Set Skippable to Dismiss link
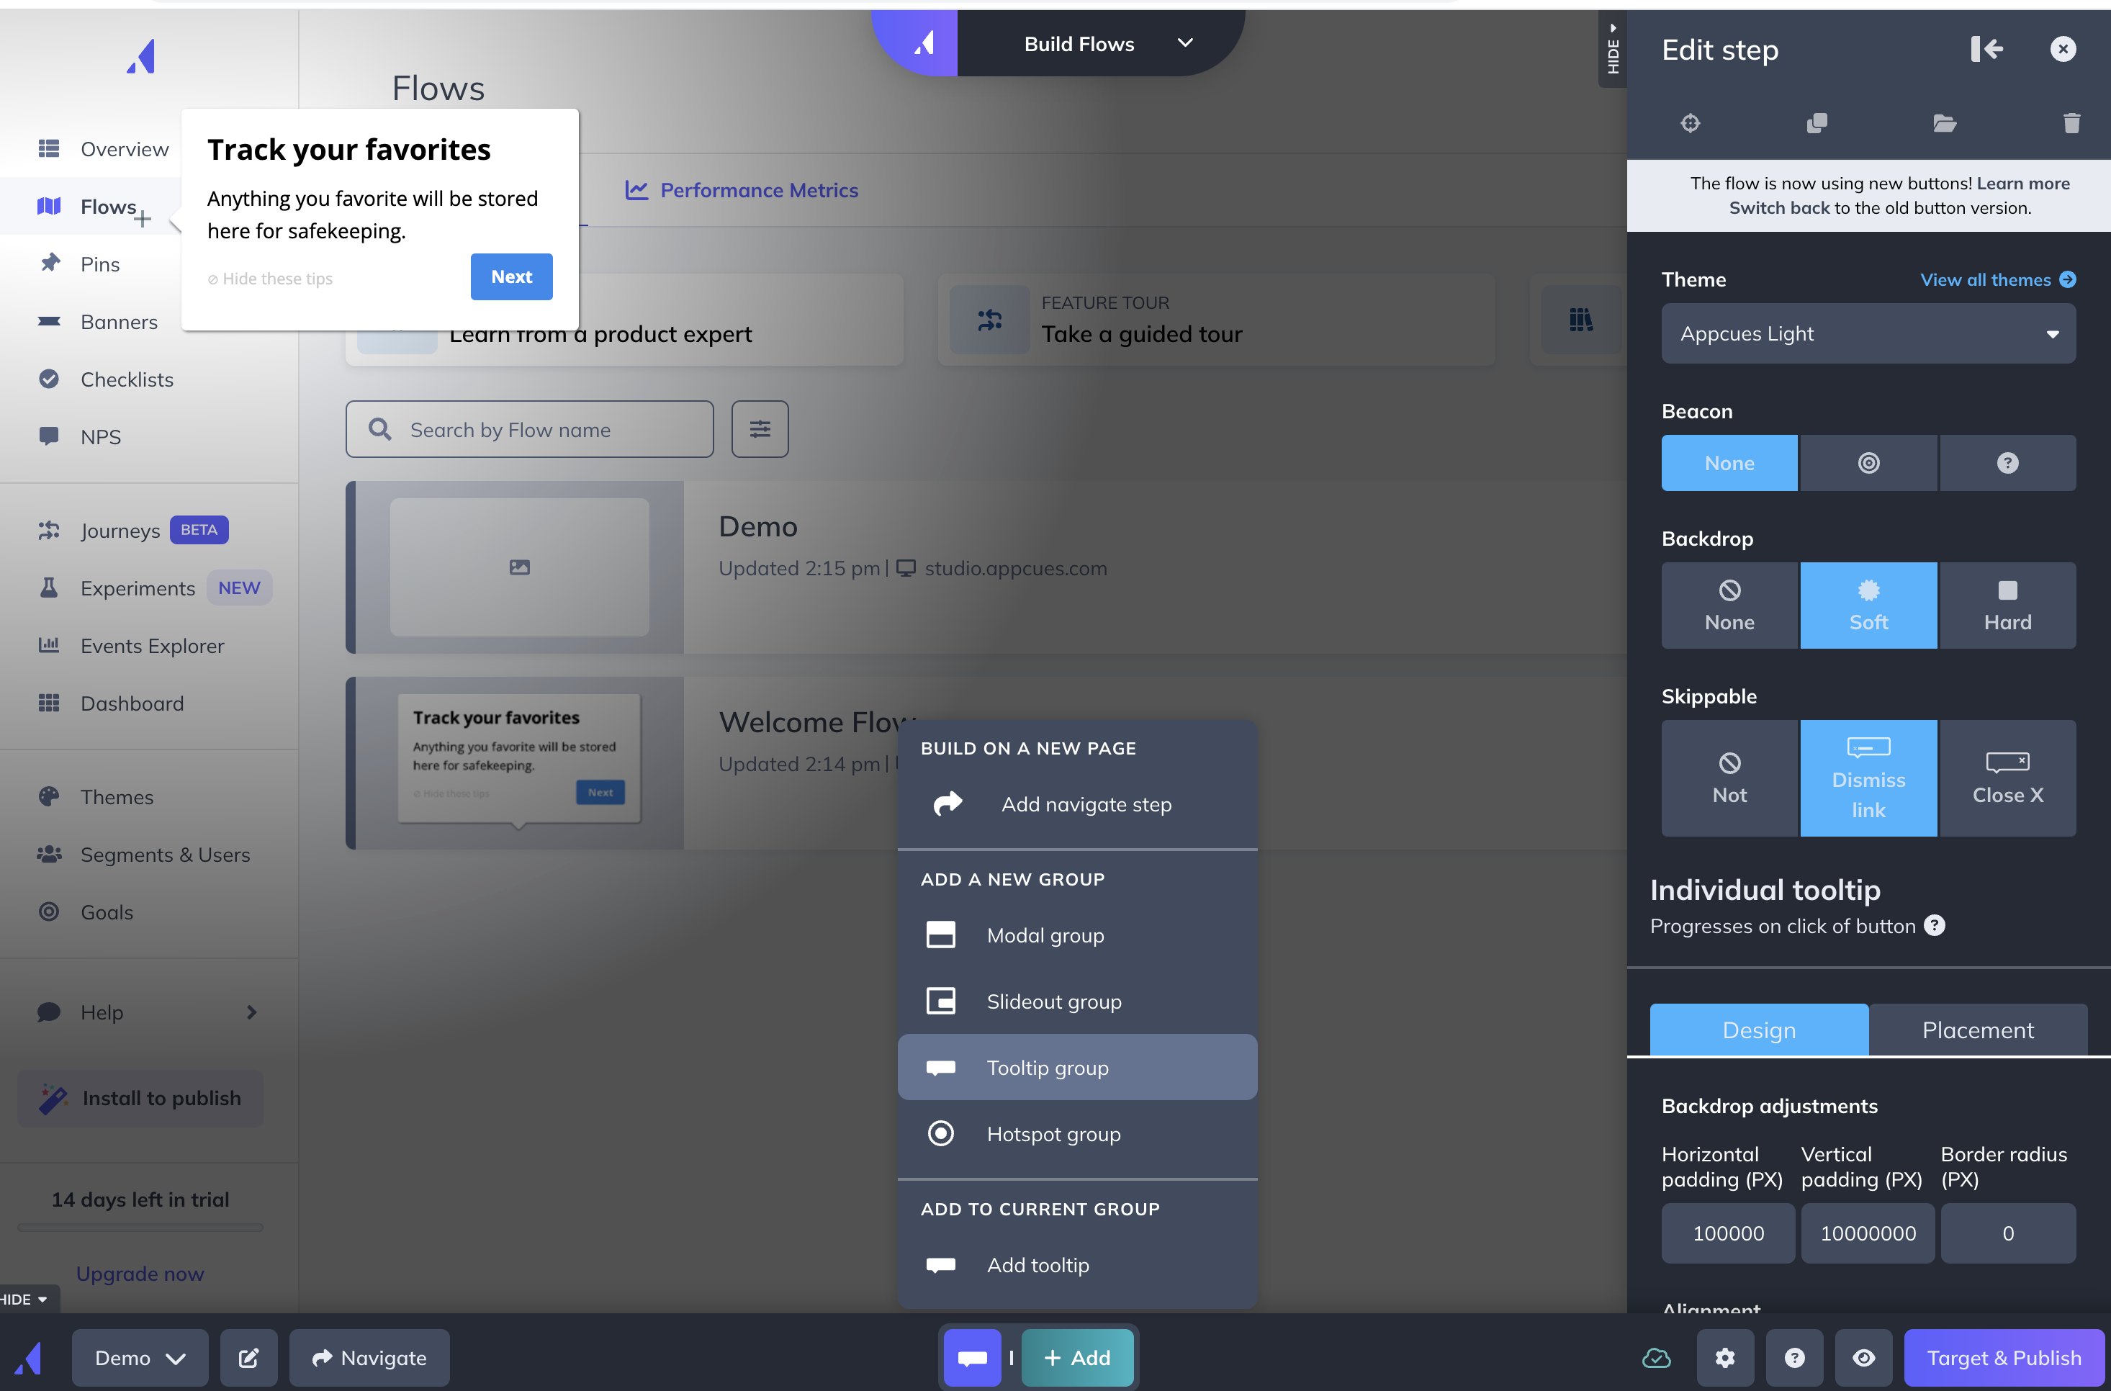This screenshot has height=1391, width=2111. coord(1869,778)
